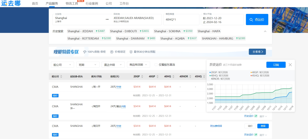
Task: Click 保价 badge under first CMA row
Action: tap(55, 96)
